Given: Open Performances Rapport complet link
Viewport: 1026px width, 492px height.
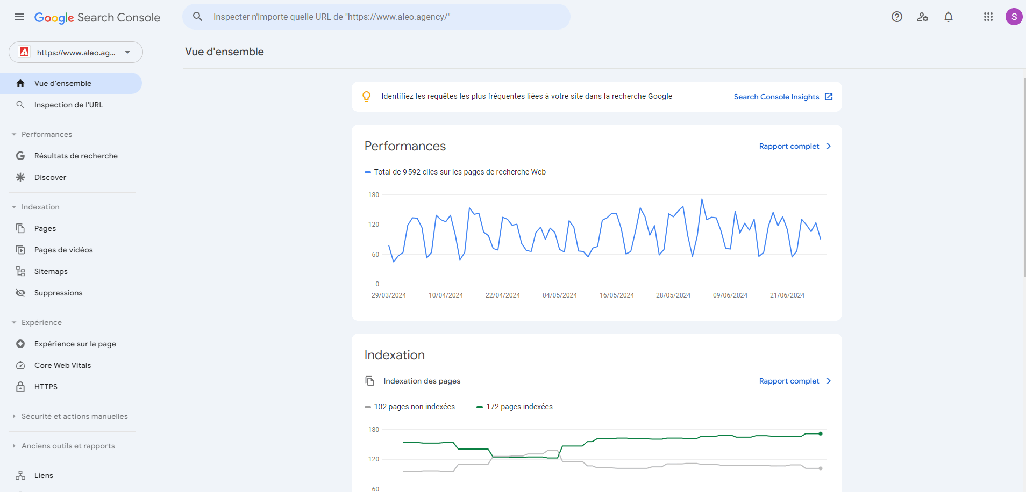Looking at the screenshot, I should (x=789, y=146).
